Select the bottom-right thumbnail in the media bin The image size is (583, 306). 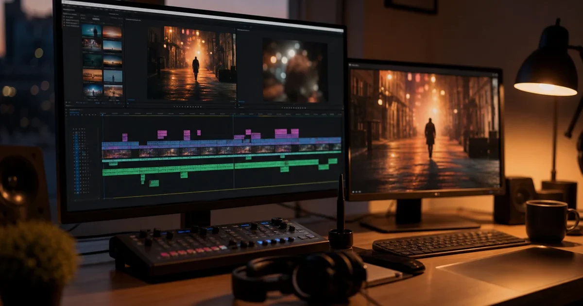(113, 91)
